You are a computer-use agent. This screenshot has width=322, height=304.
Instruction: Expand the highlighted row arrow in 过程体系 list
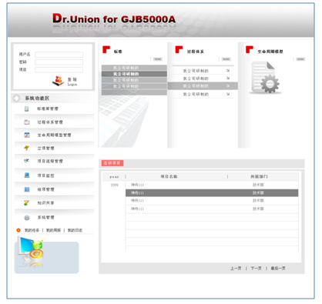click(x=228, y=86)
